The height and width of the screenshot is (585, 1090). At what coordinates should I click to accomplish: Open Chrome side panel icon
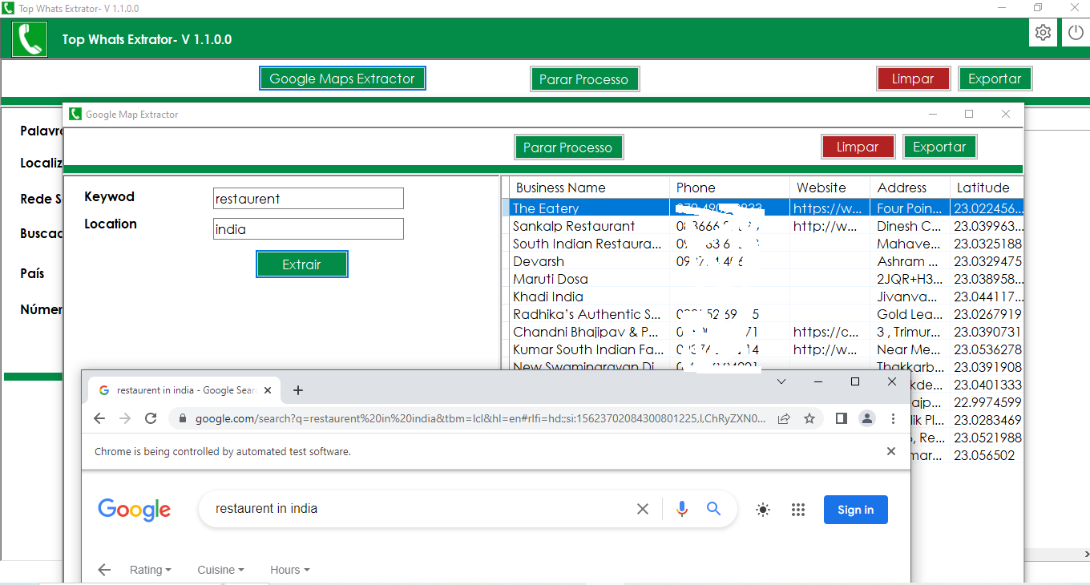point(841,418)
